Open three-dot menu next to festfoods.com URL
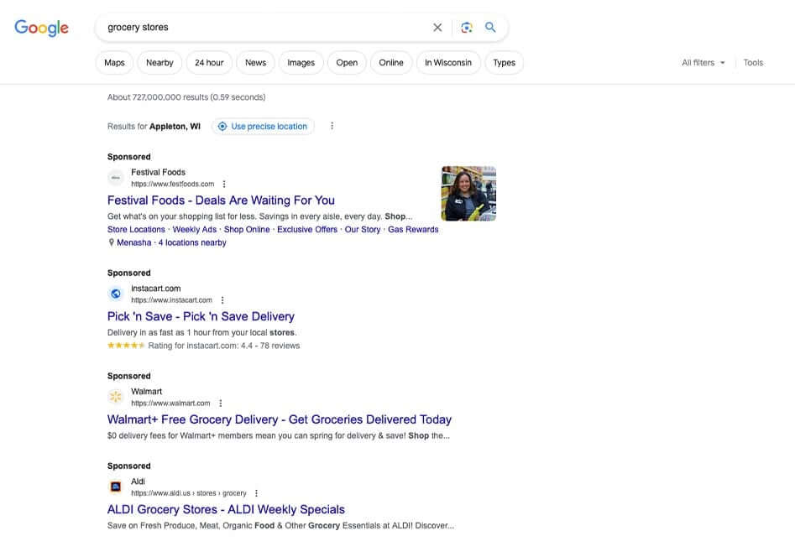795x557 pixels. click(x=224, y=185)
